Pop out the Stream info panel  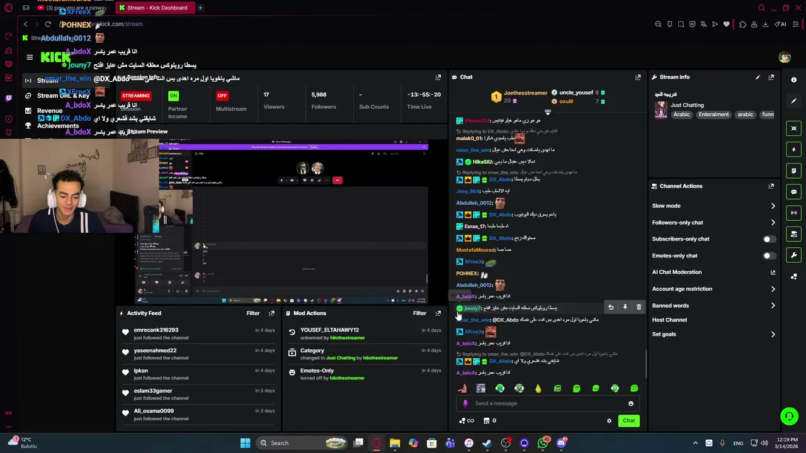click(771, 77)
